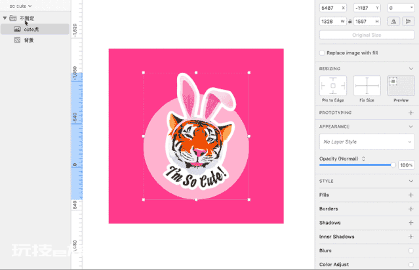This screenshot has width=419, height=270.
Task: Click the opacity slider handle
Action: click(x=393, y=165)
